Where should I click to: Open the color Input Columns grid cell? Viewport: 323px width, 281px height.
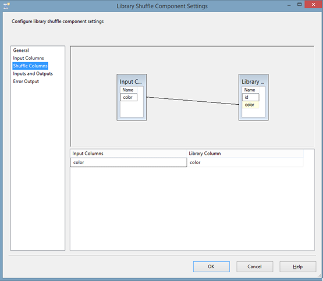point(129,162)
